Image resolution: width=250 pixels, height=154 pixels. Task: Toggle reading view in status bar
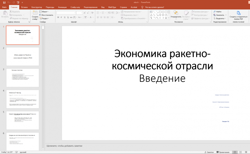246,152
